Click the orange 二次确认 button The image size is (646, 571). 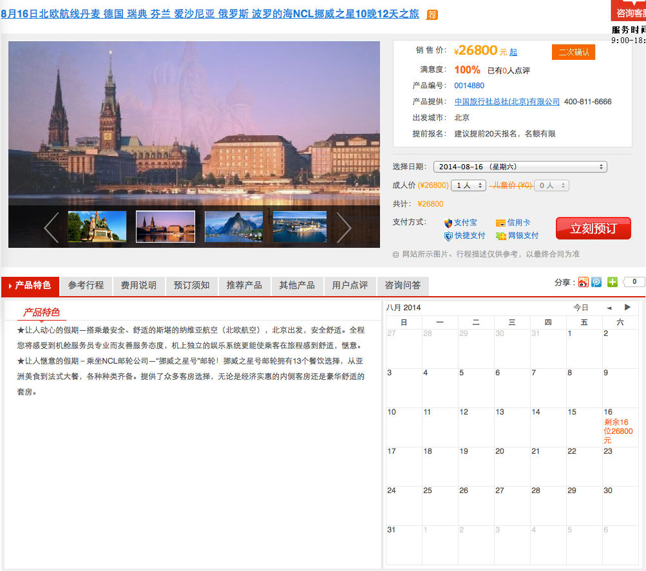(x=573, y=52)
